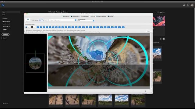Switch recent files to grid view

[x=164, y=39]
